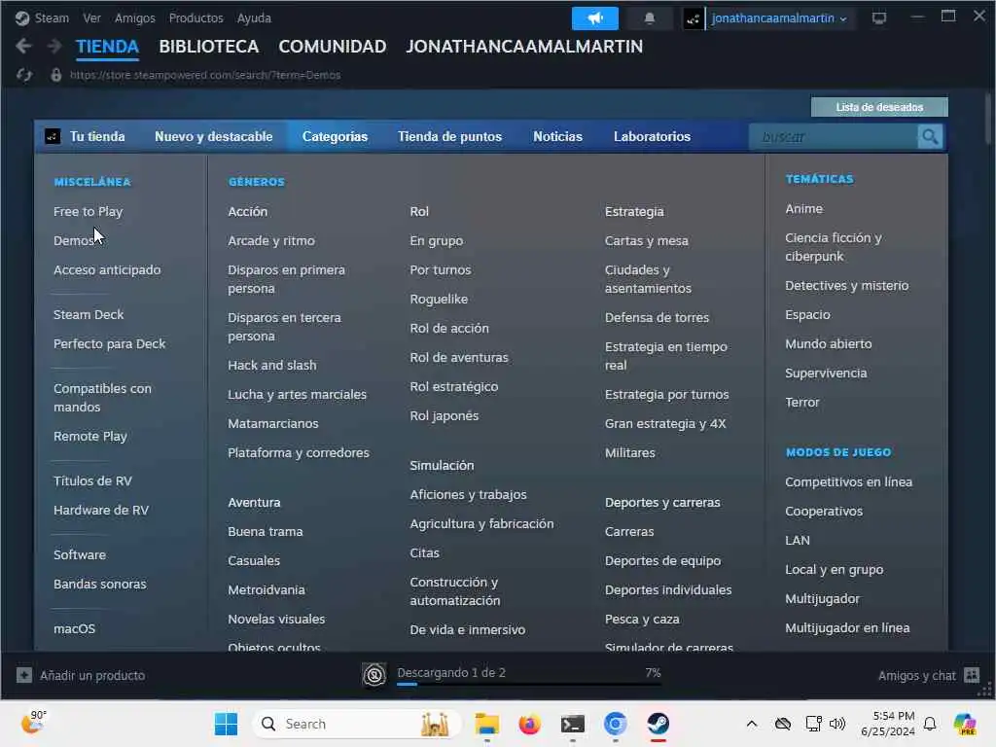996x747 pixels.
Task: Open Windows notification center bell
Action: pos(930,724)
